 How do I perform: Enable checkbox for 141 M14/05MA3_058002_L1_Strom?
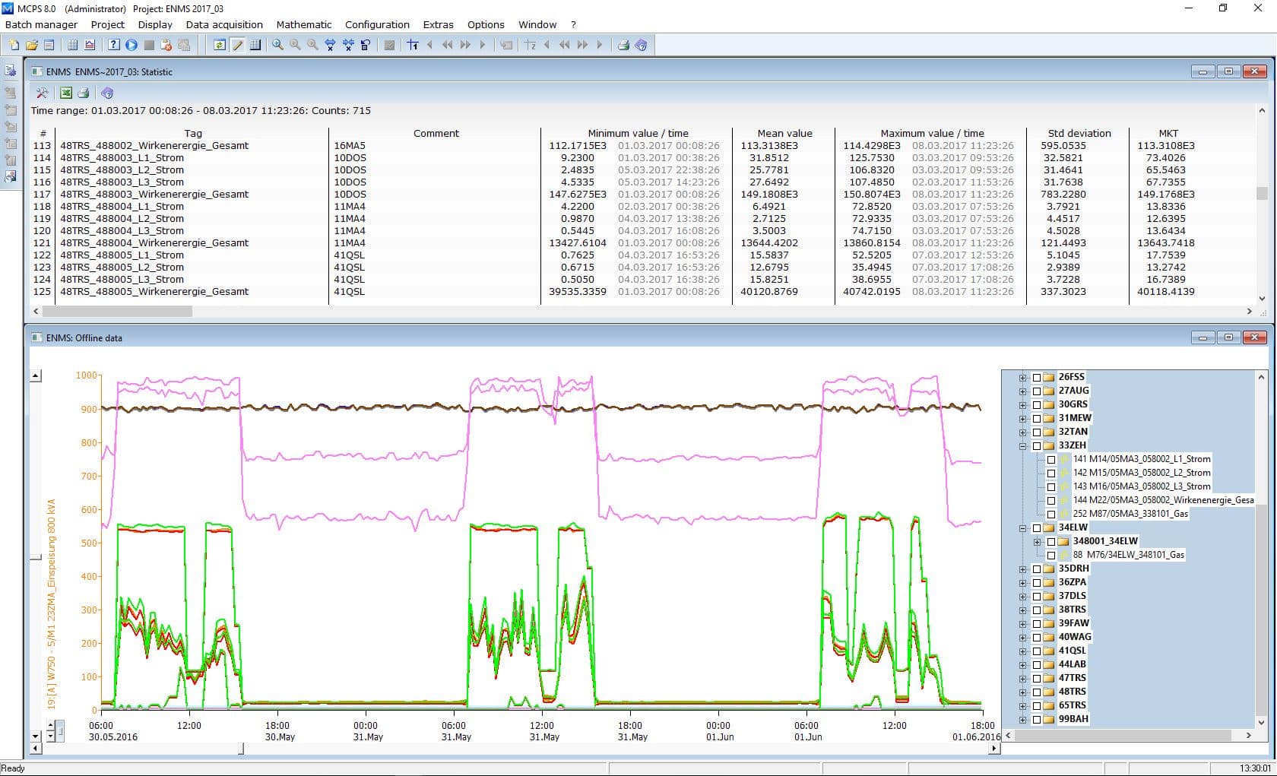point(1051,459)
